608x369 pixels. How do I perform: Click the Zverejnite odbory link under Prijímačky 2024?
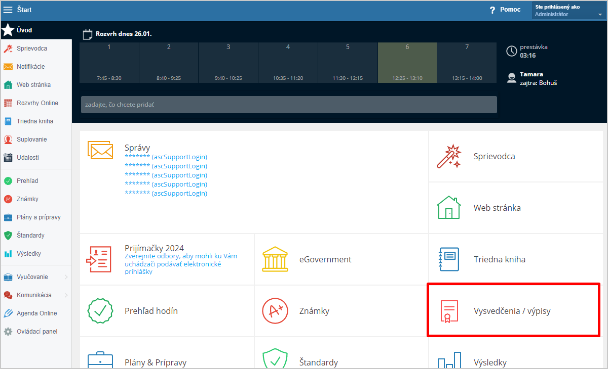tap(181, 264)
